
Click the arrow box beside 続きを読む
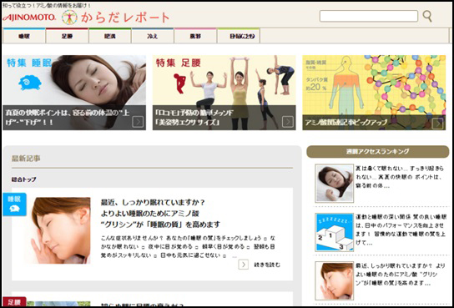244,265
